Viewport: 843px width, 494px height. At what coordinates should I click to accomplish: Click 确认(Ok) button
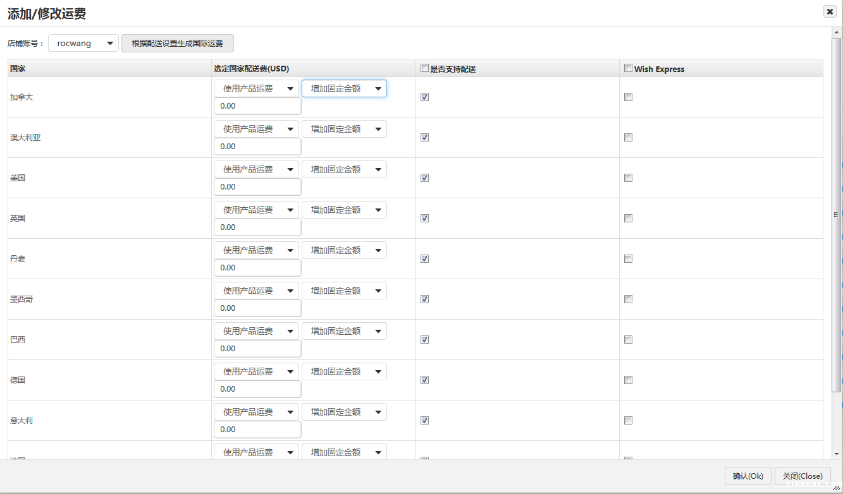748,476
